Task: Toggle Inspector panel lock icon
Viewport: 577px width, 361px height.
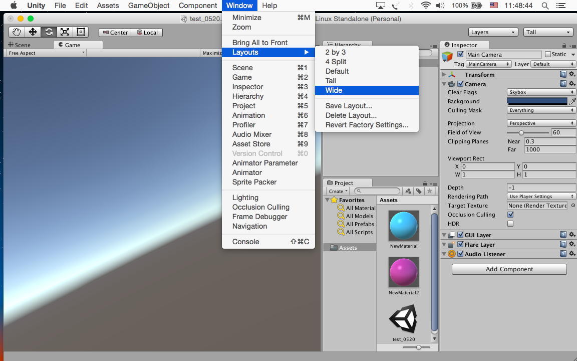Action: pyautogui.click(x=564, y=45)
